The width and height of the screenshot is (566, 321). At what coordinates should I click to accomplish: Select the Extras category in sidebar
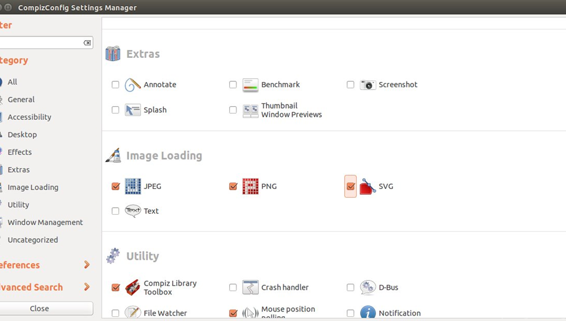tap(18, 170)
